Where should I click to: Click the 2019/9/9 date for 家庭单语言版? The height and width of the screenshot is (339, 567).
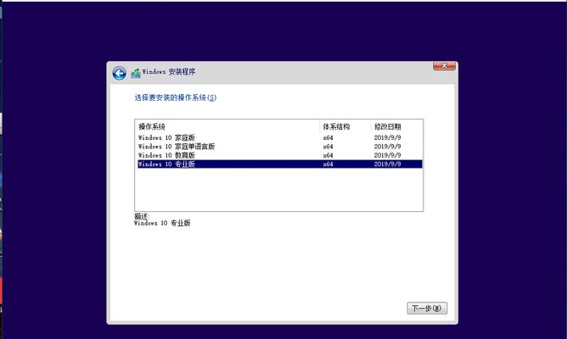(x=387, y=147)
